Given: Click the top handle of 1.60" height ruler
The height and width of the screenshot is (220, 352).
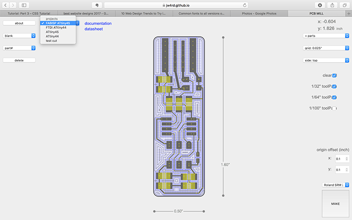Looking at the screenshot, I should pos(223,38).
